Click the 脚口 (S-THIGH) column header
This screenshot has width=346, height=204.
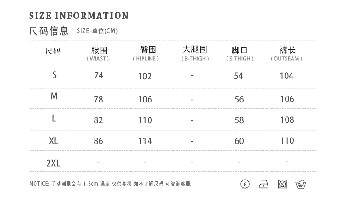point(239,54)
